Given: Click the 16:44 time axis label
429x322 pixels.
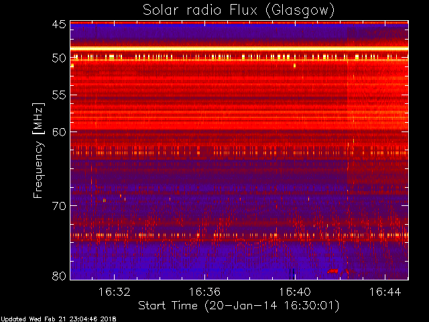Looking at the screenshot, I should coord(385,292).
